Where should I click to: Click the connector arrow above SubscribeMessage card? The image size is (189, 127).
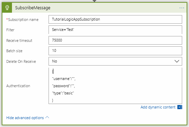pos(94,1)
